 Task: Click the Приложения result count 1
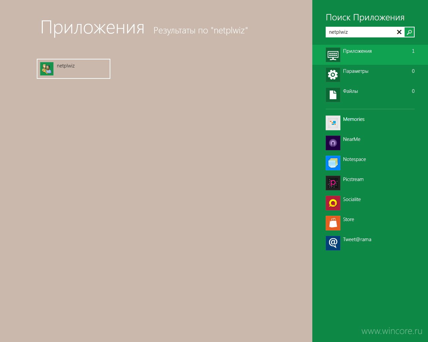(x=413, y=51)
